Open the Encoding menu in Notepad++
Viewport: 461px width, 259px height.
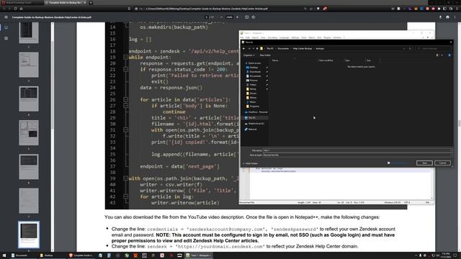pos(272,37)
